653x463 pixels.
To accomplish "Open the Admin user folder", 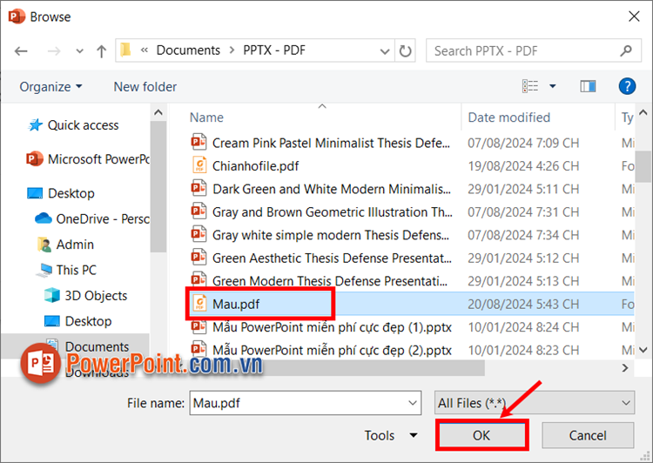I will (66, 245).
